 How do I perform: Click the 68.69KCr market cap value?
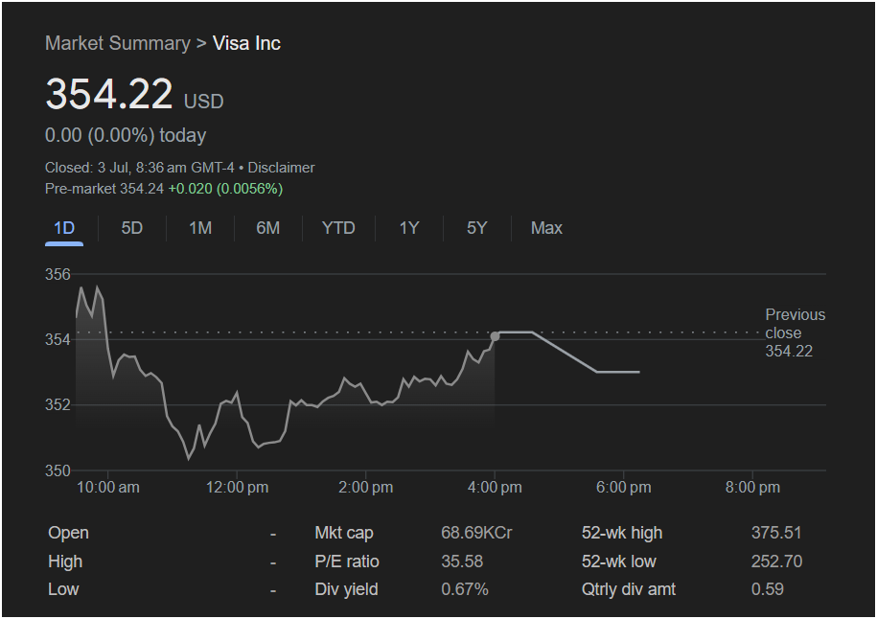click(x=476, y=533)
